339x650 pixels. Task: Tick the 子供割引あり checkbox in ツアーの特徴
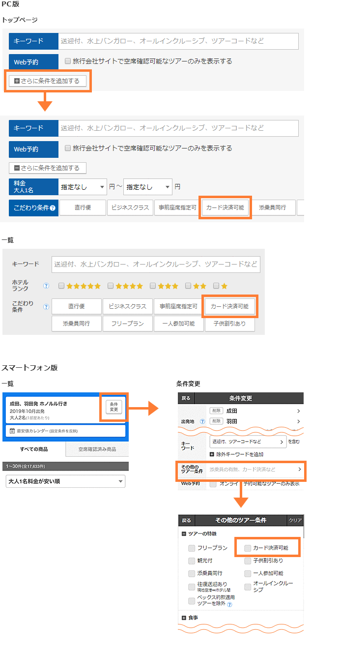click(248, 561)
